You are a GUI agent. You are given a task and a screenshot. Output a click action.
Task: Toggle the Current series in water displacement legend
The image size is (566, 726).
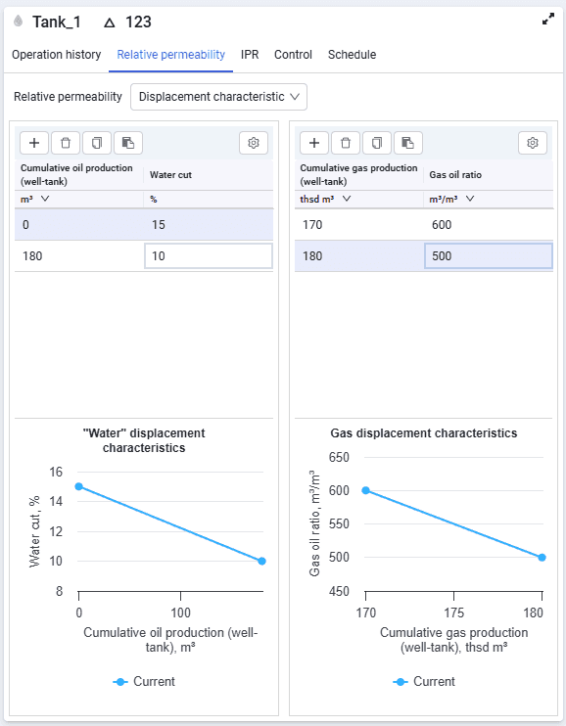[144, 682]
